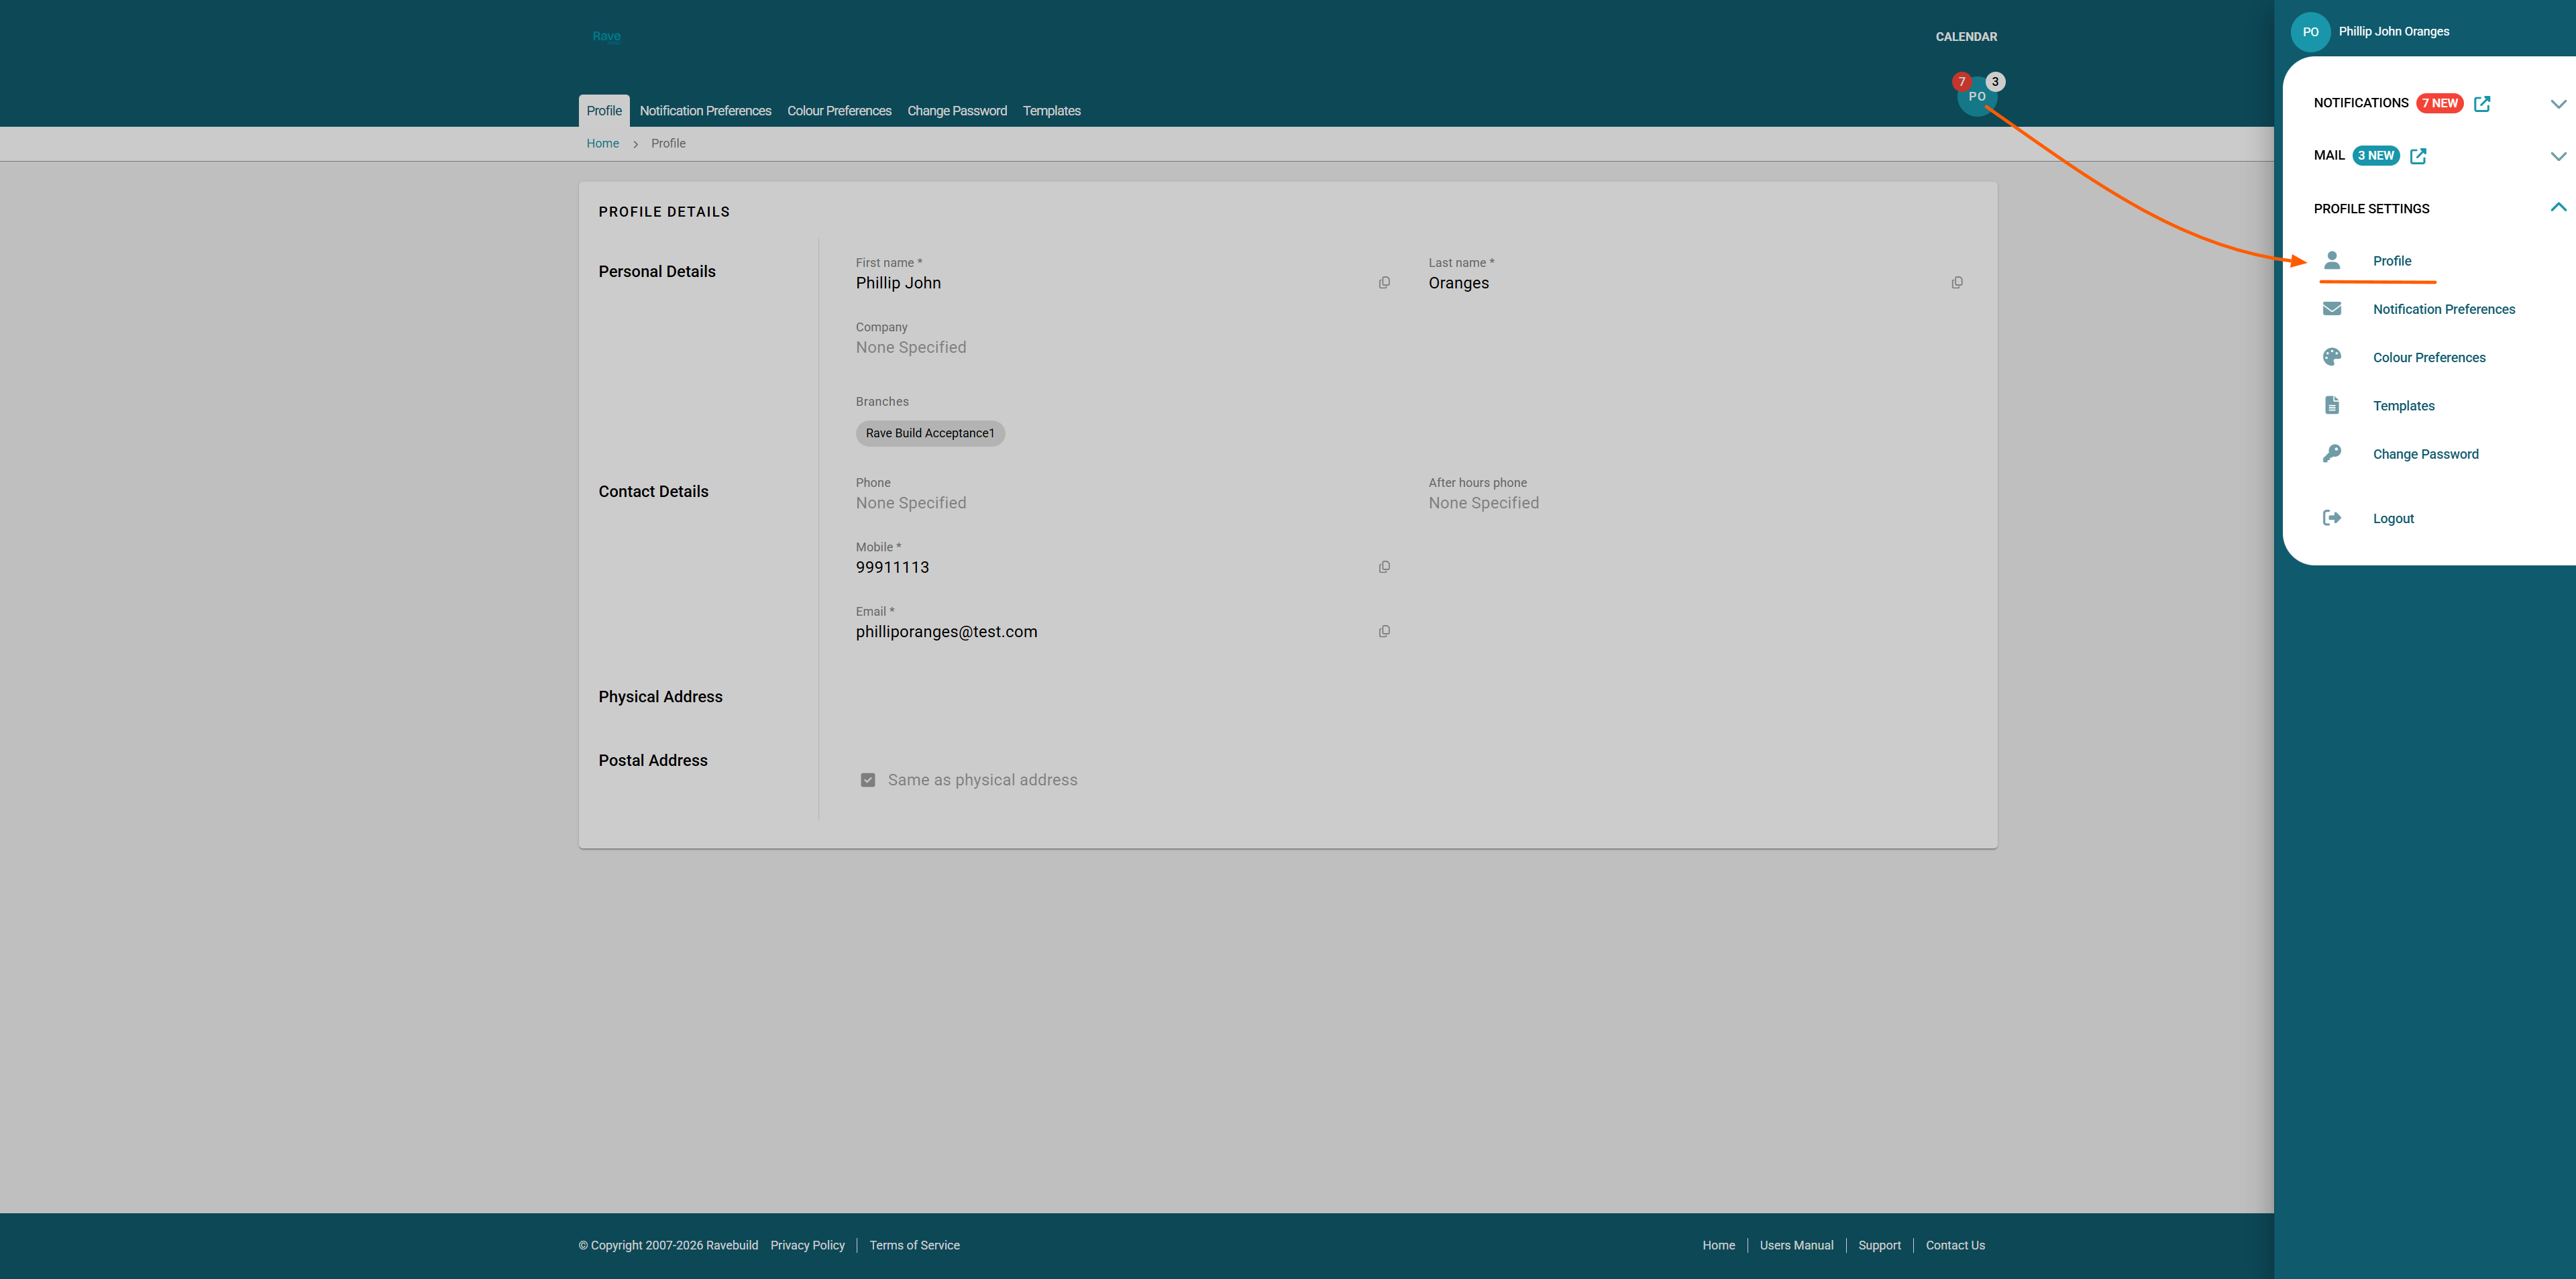This screenshot has width=2576, height=1279.
Task: Open Calendar from the top bar
Action: [1965, 37]
